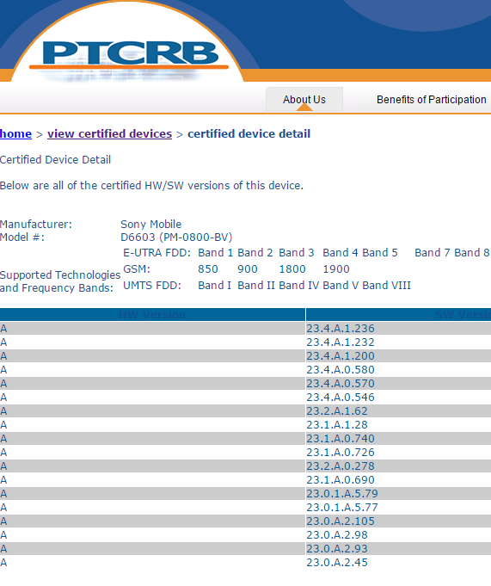This screenshot has width=491, height=586.
Task: Click UMTS FDD Band IV value
Action: click(298, 286)
